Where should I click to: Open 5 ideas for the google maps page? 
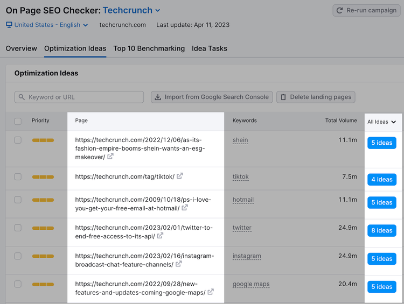tap(382, 287)
